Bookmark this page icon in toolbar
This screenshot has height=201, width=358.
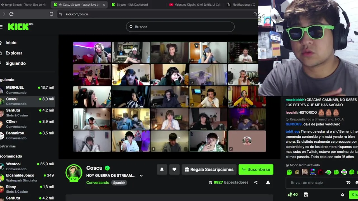[x=51, y=14]
